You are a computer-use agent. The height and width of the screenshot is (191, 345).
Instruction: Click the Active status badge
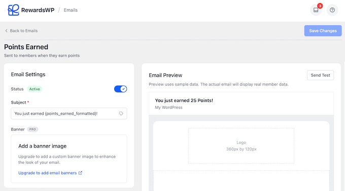coord(34,89)
